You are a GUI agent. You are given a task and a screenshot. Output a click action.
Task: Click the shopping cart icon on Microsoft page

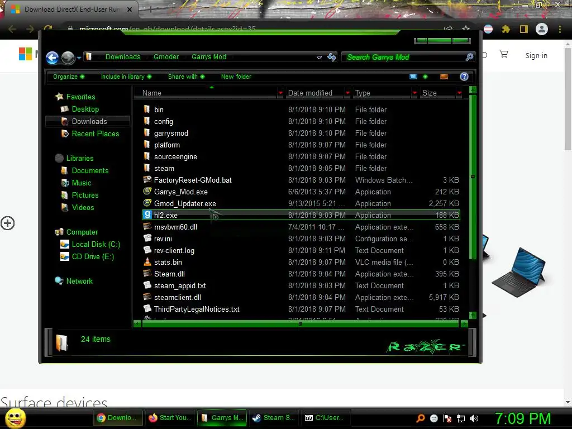click(504, 55)
